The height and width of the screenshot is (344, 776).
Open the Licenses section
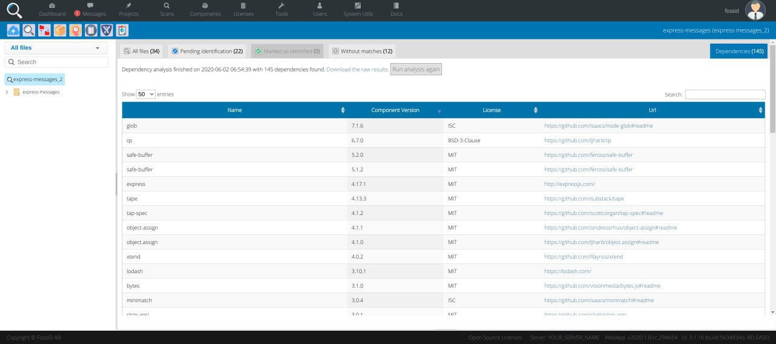coord(244,10)
